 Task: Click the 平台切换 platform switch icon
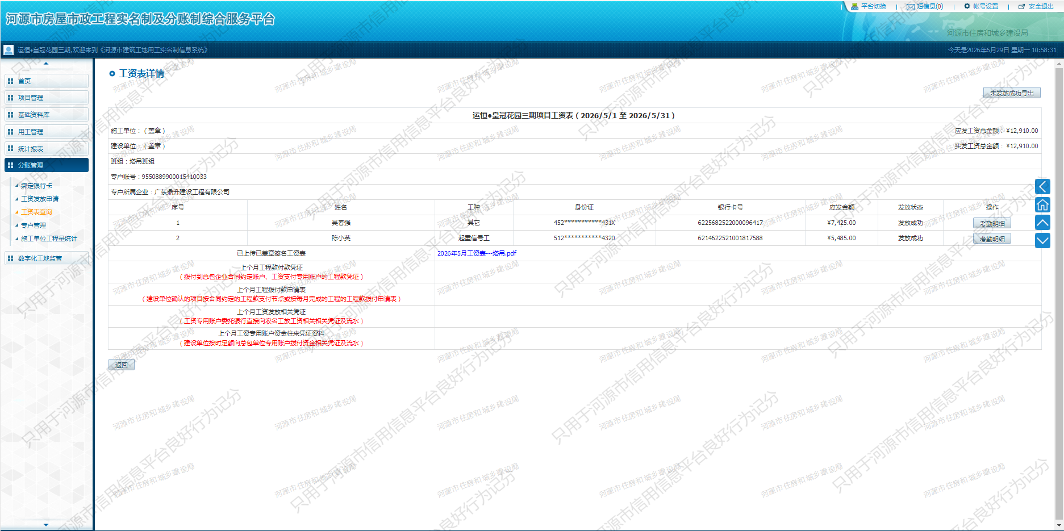854,6
